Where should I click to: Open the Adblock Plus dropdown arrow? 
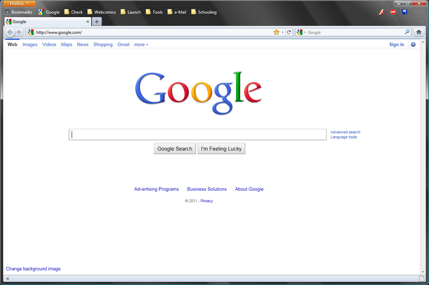(x=397, y=12)
